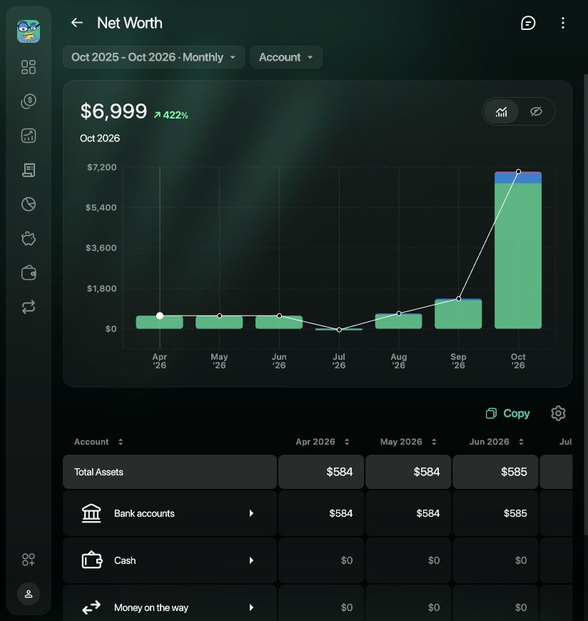Viewport: 588px width, 621px height.
Task: Click Cash Apr 2026 value $0
Action: click(x=347, y=560)
